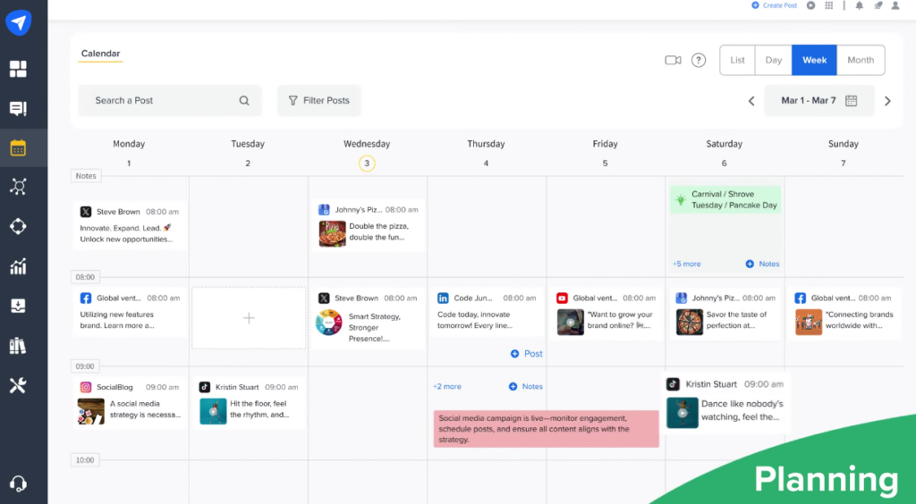Image resolution: width=916 pixels, height=504 pixels.
Task: Click the 10:00 time label
Action: 85,460
